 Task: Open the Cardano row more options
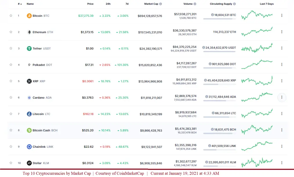[282, 97]
